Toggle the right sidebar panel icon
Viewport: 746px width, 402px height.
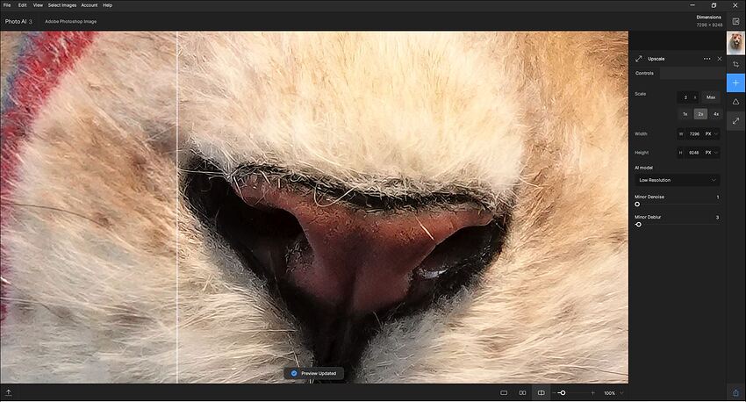[735, 21]
